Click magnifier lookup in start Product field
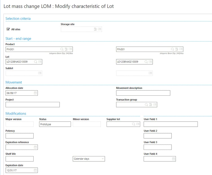 pyautogui.click(x=62, y=49)
